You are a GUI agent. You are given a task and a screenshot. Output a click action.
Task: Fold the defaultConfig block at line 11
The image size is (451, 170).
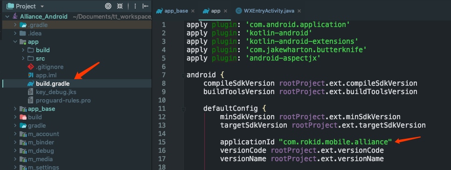(183, 109)
